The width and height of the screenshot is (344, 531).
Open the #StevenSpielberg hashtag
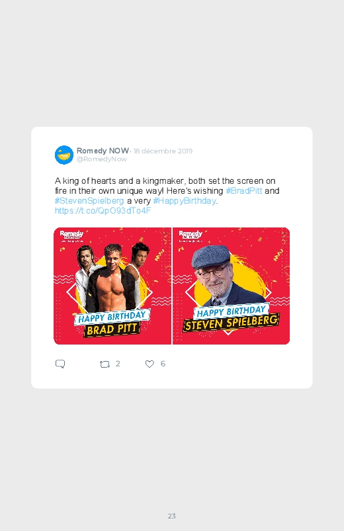click(89, 201)
